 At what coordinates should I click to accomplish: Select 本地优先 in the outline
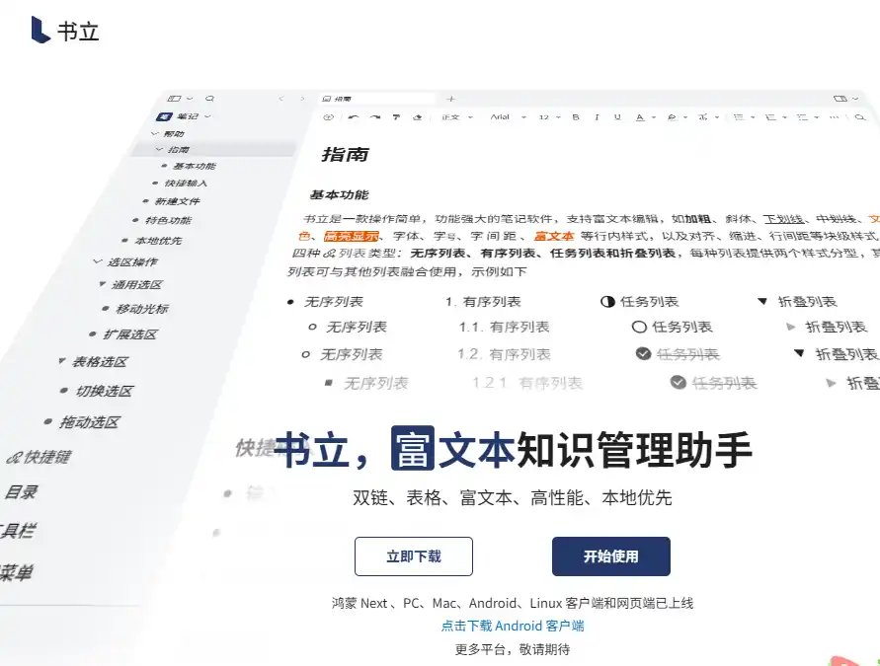pyautogui.click(x=158, y=241)
